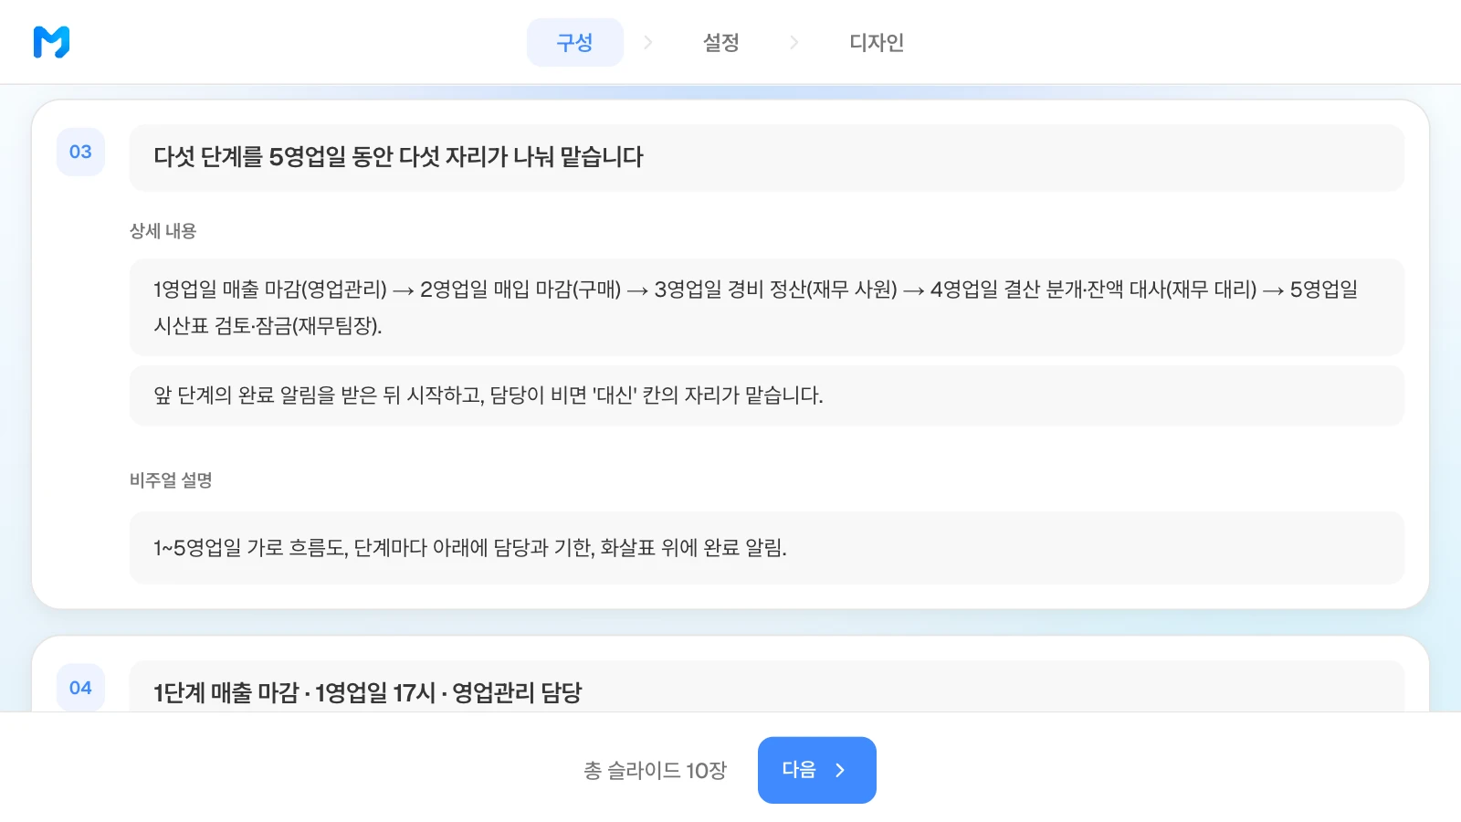Switch to the 설정 step tab

[720, 42]
